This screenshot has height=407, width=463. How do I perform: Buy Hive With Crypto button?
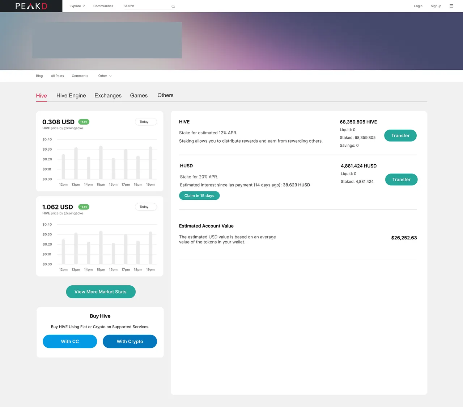click(130, 342)
